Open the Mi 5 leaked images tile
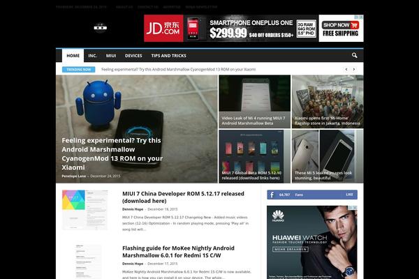The width and height of the screenshot is (419, 279). click(328, 156)
